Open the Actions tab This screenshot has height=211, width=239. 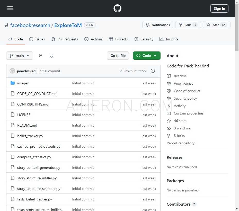tap(93, 39)
